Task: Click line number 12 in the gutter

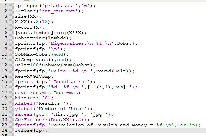Action: coord(4,65)
